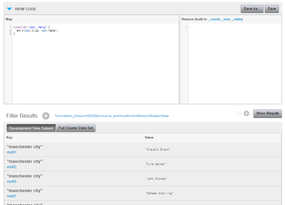
Task: Select the Development Time Subset tab
Action: [31, 128]
